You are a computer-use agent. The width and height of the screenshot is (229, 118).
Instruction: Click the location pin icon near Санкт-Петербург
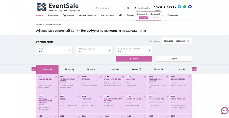tap(136, 8)
